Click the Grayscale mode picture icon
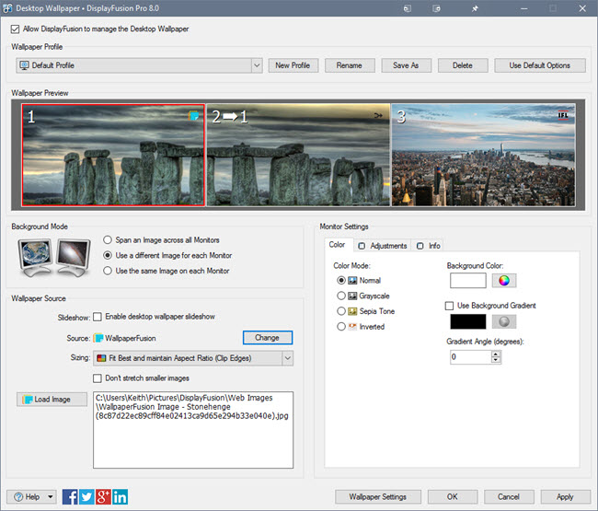This screenshot has width=598, height=511. (352, 296)
